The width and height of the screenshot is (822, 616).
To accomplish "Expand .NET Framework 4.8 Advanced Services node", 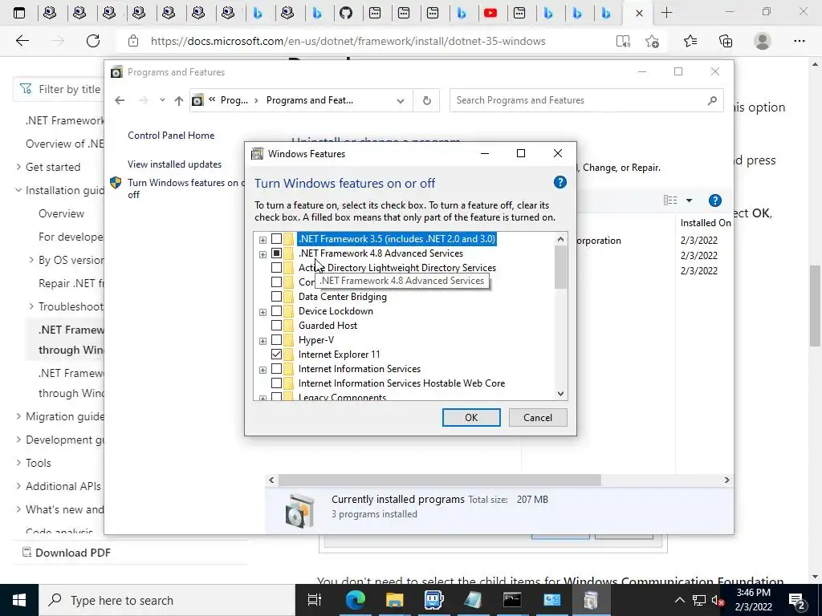I will click(x=262, y=254).
